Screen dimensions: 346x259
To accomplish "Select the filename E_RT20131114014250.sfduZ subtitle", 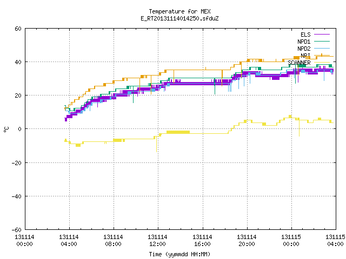I will (x=179, y=18).
